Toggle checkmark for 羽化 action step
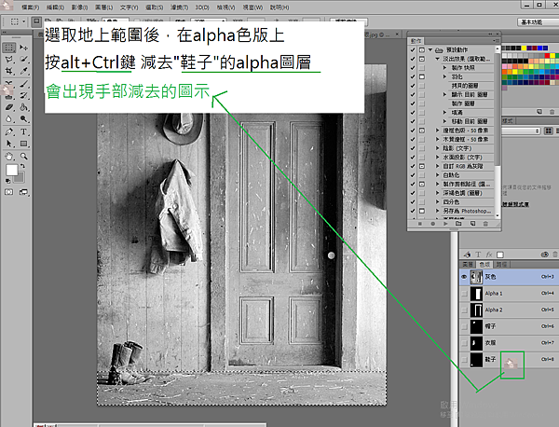Image resolution: width=559 pixels, height=427 pixels. click(413, 76)
